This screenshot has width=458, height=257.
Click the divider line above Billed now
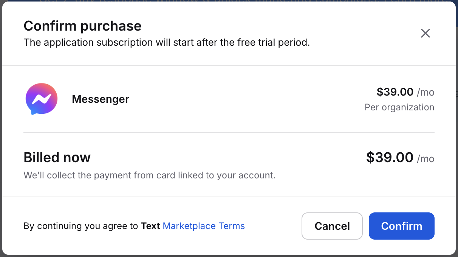click(x=229, y=133)
